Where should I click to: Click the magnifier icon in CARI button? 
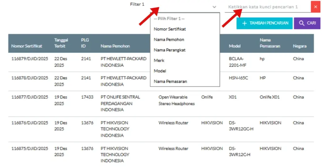[302, 23]
